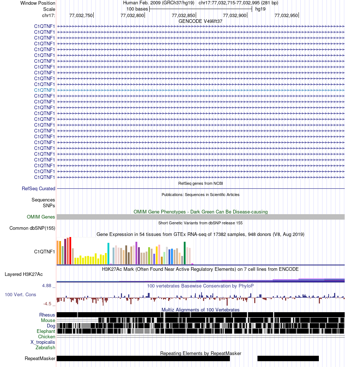Viewport: 345px width, 367px height.
Task: Select the longer RepeatMasker black block
Action: 143,358
